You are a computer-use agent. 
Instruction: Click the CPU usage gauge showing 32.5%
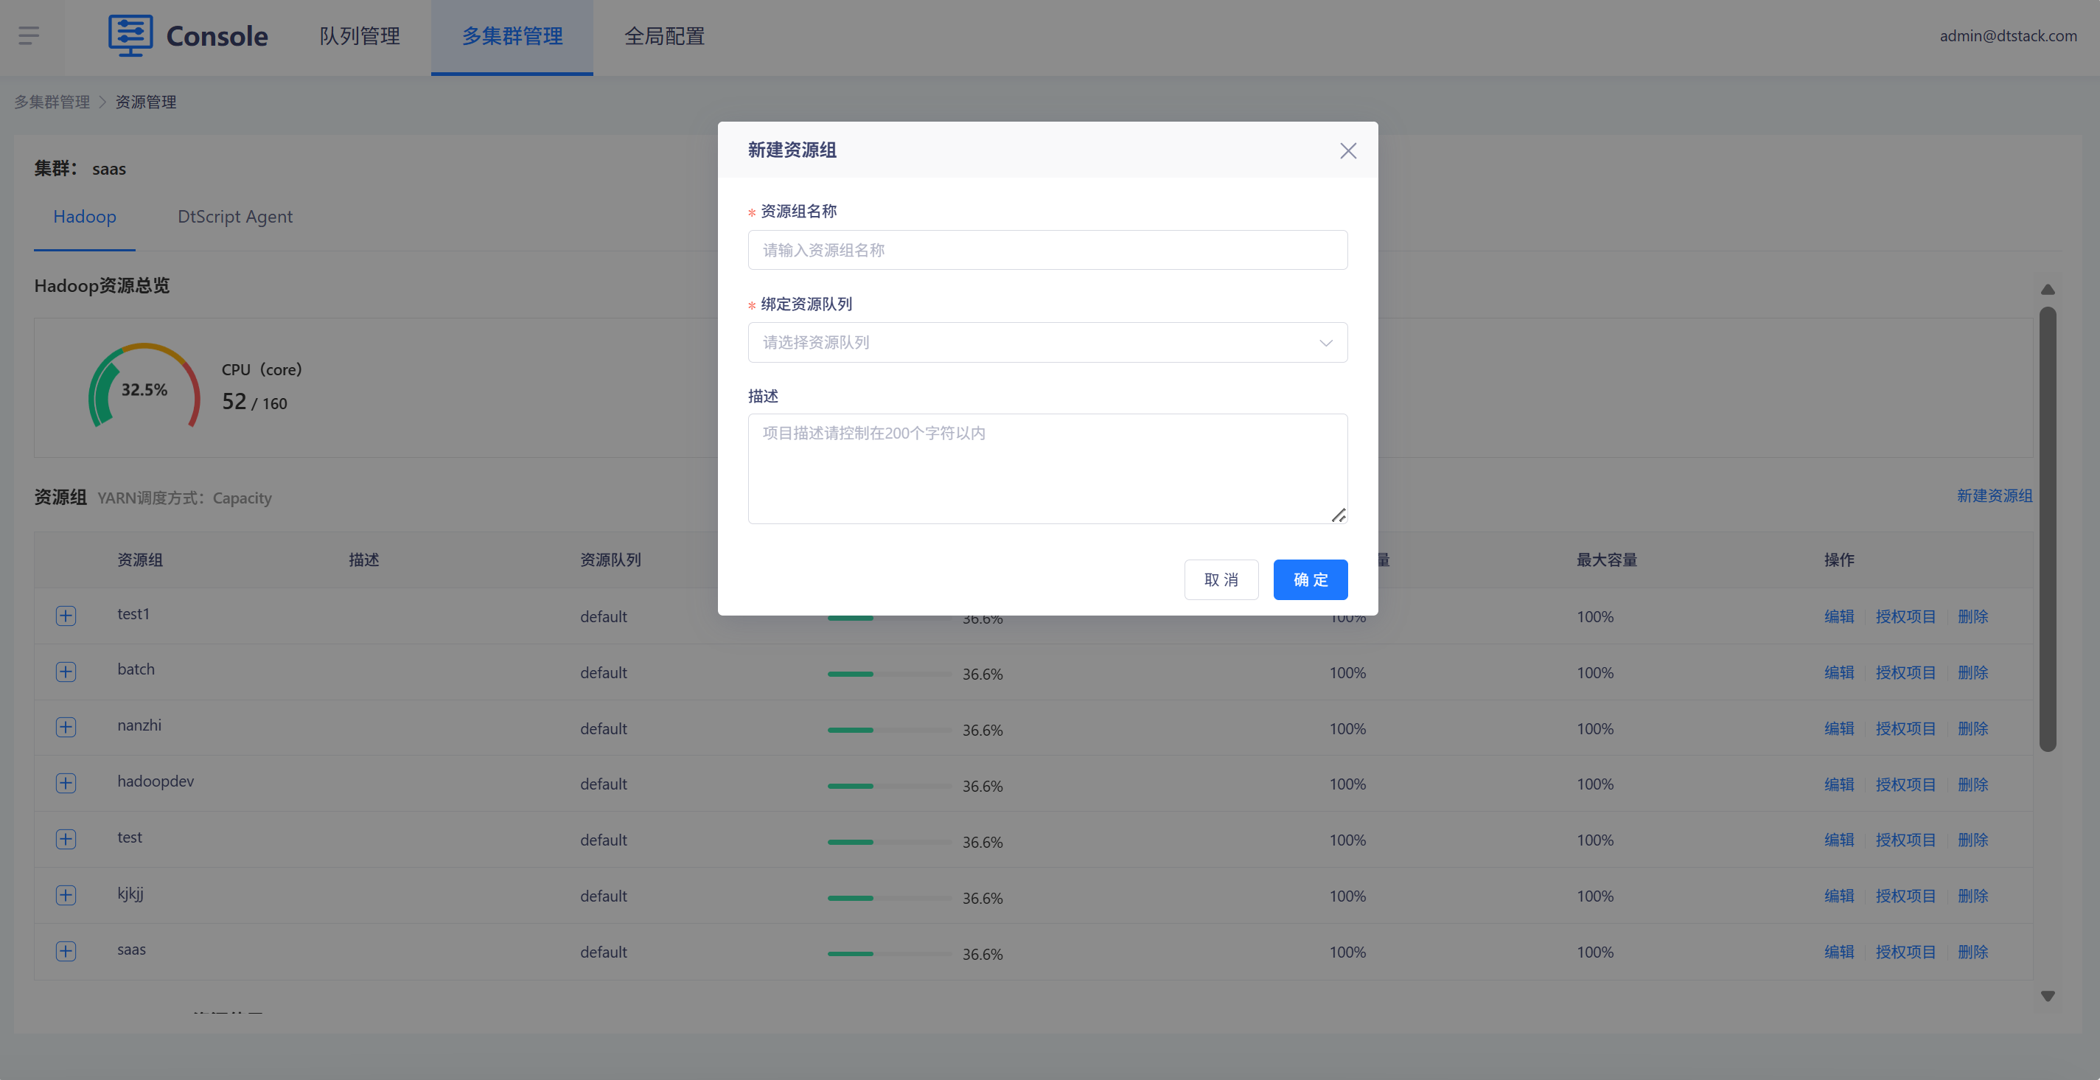144,386
